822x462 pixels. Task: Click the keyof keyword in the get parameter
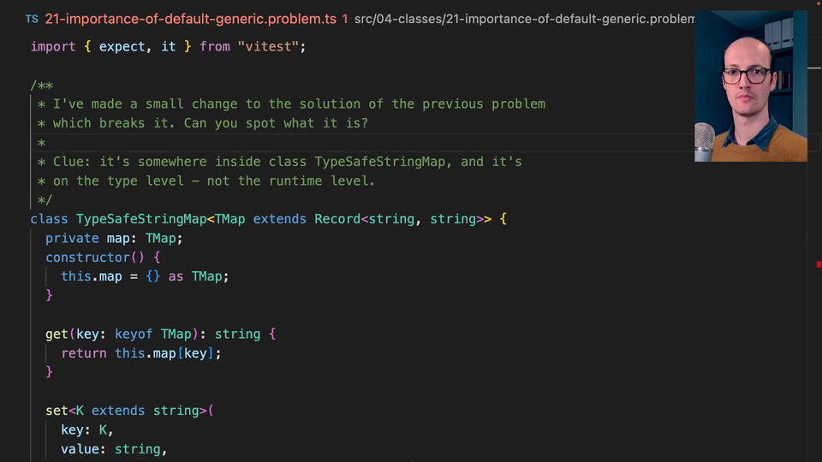pyautogui.click(x=134, y=335)
